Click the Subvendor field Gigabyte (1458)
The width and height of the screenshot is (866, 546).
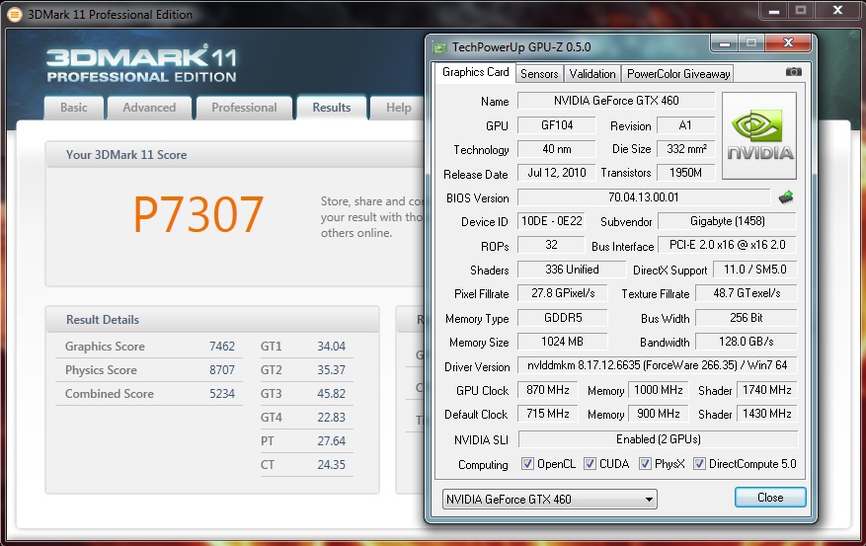728,221
